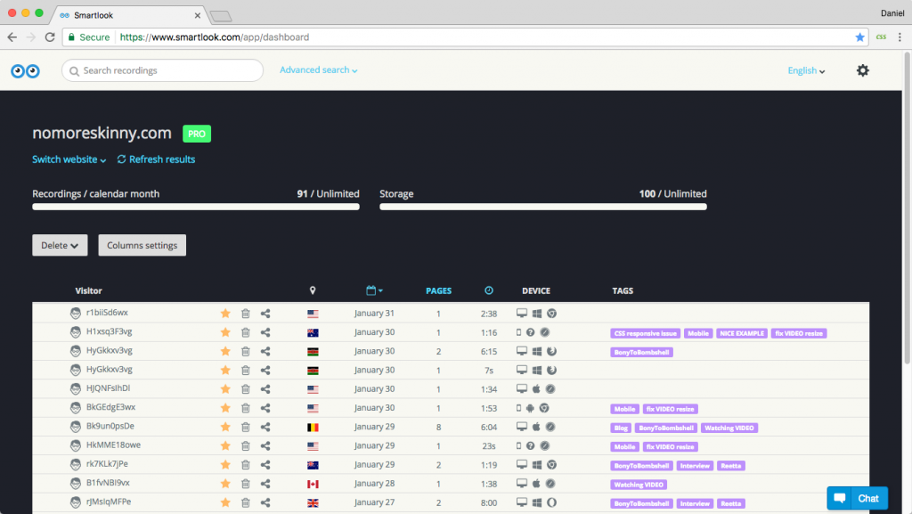Click the Visitor column header
The image size is (912, 514).
click(88, 290)
